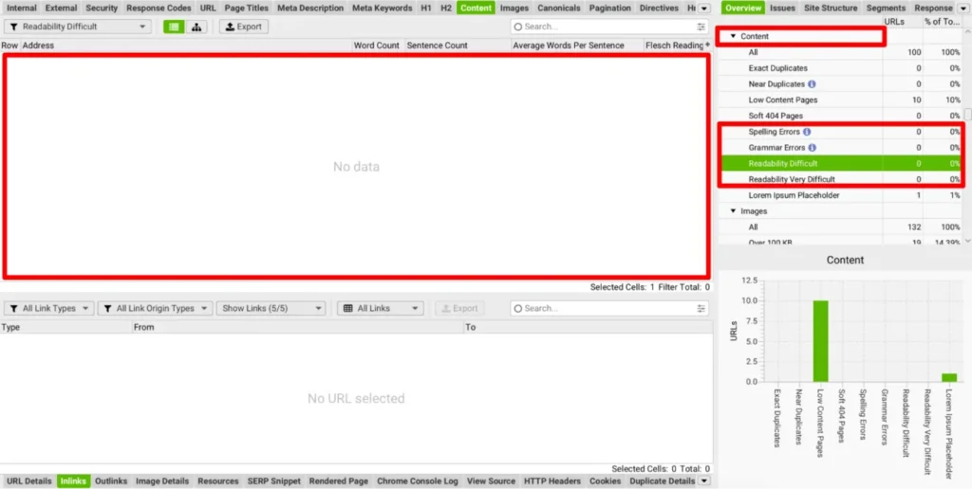Click the Spelling Errors info icon
Viewport: 972px width, 489px height.
807,132
